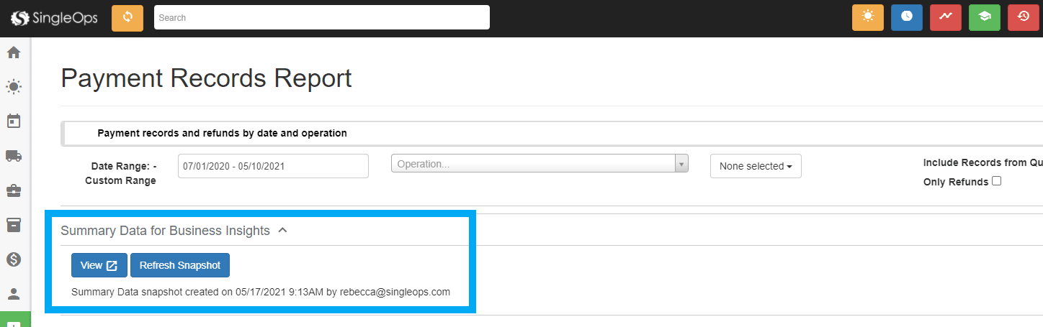Open the dollar sign icon in sidebar

[14, 259]
